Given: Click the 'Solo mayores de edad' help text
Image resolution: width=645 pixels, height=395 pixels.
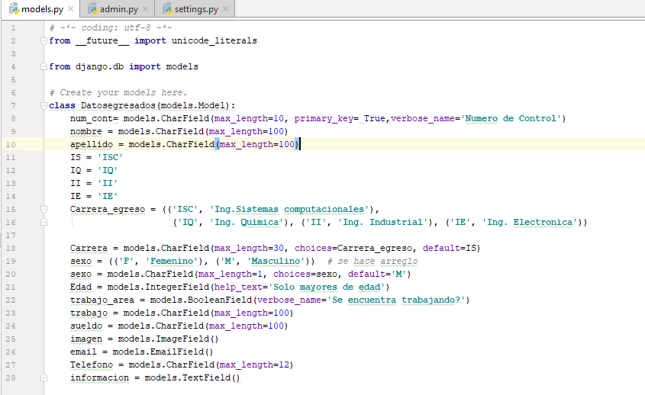Looking at the screenshot, I should pos(327,287).
